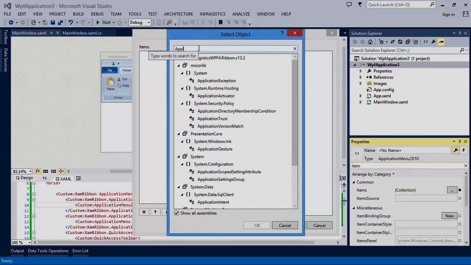Click the Collapse All icon in Solution Explorer
The height and width of the screenshot is (265, 471).
[408, 42]
